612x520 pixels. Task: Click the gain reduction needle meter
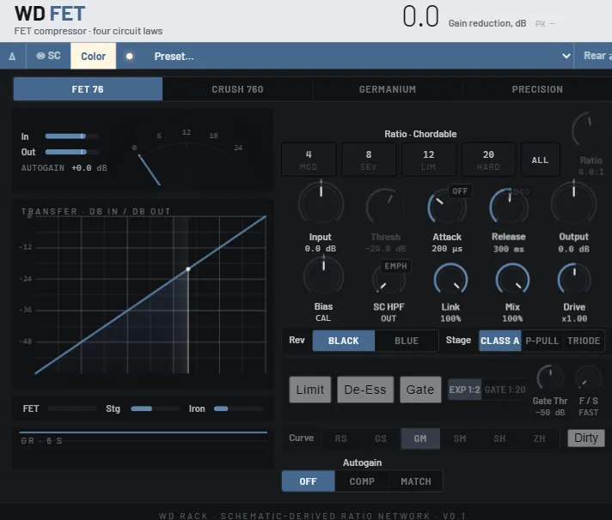[x=187, y=158]
